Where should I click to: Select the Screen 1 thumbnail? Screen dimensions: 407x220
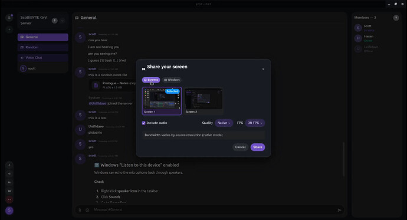[x=162, y=101]
